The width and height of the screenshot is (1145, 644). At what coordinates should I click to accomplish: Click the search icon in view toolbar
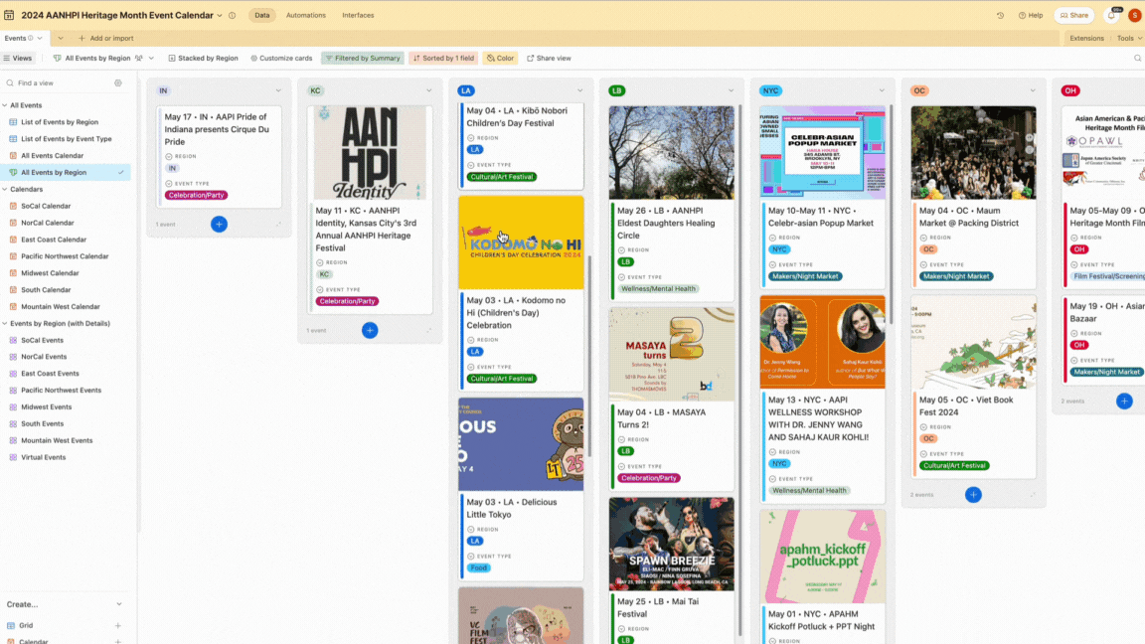pyautogui.click(x=1137, y=59)
